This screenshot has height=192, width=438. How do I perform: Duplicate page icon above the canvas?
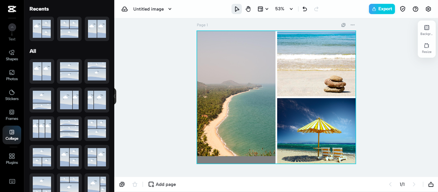coord(344,25)
